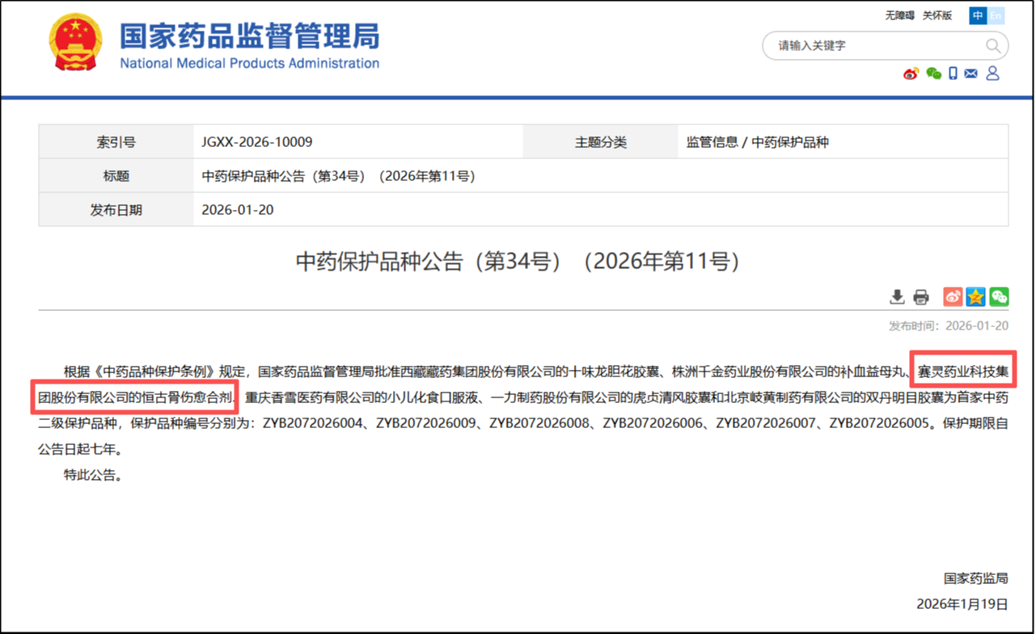
Task: Focus the 请输入关键字 search field
Action: coord(873,46)
